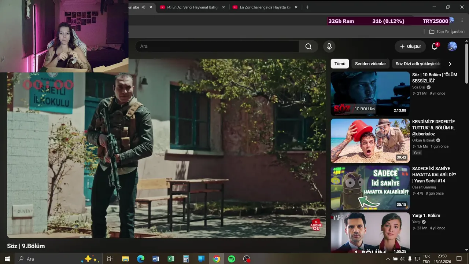
Task: Visit the 'Orkun Işıtmak' channel link
Action: point(424,140)
